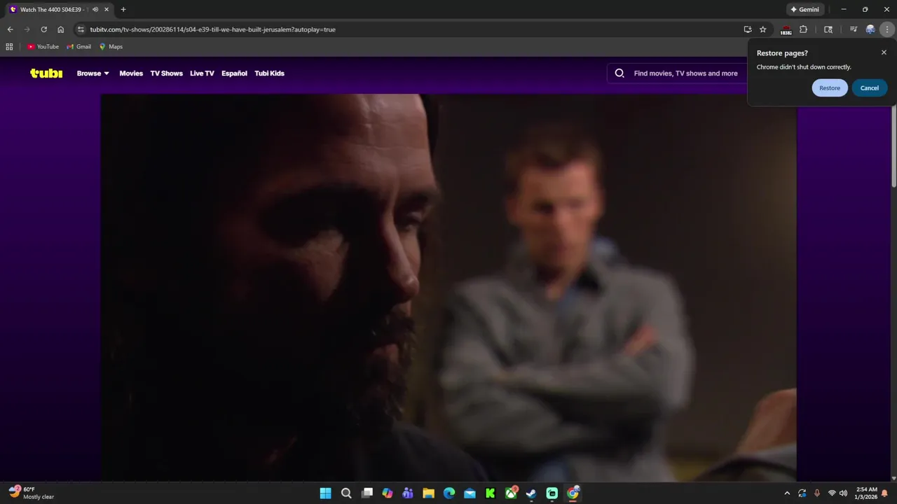Click the Tubi search magnifier icon
The height and width of the screenshot is (504, 897).
click(x=619, y=73)
